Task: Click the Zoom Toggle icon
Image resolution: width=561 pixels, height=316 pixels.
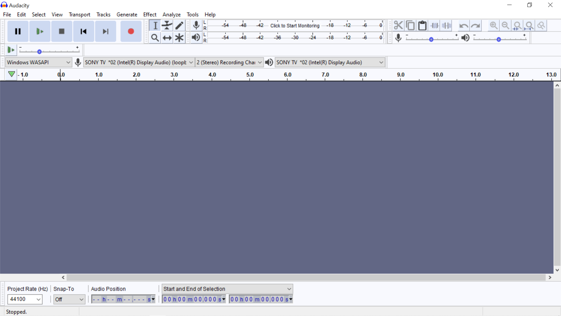Action: 541,25
